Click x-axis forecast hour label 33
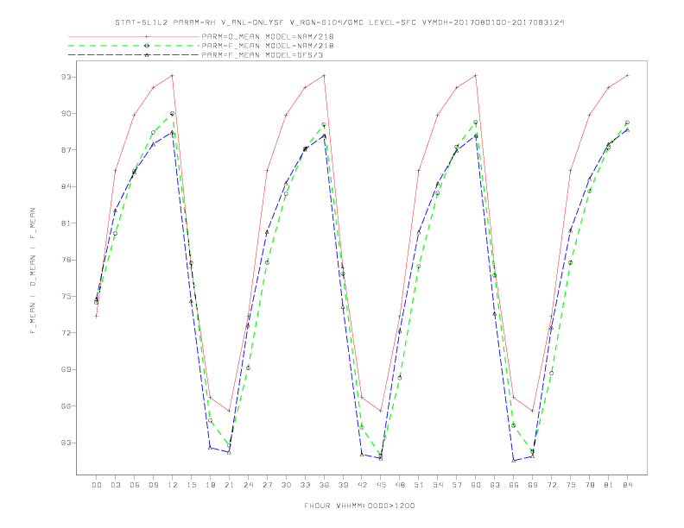Screen dimensions: 684x528 [305, 485]
